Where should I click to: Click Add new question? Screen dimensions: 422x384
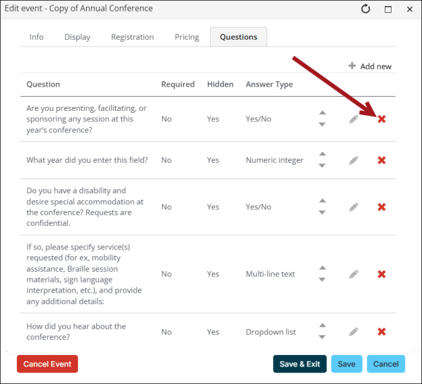point(370,66)
